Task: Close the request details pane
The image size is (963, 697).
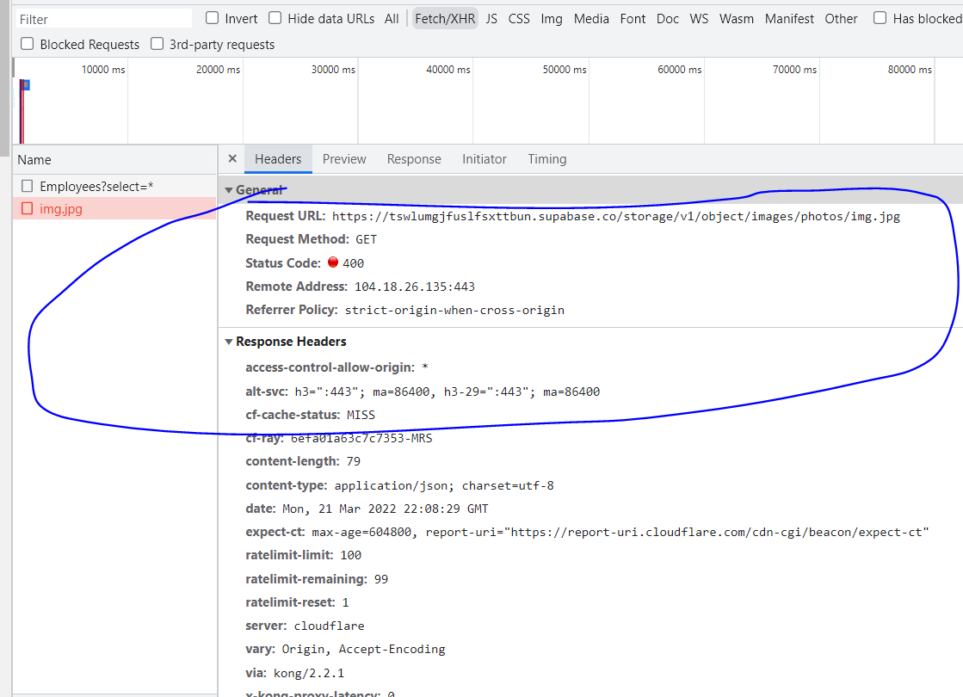Action: pyautogui.click(x=231, y=158)
